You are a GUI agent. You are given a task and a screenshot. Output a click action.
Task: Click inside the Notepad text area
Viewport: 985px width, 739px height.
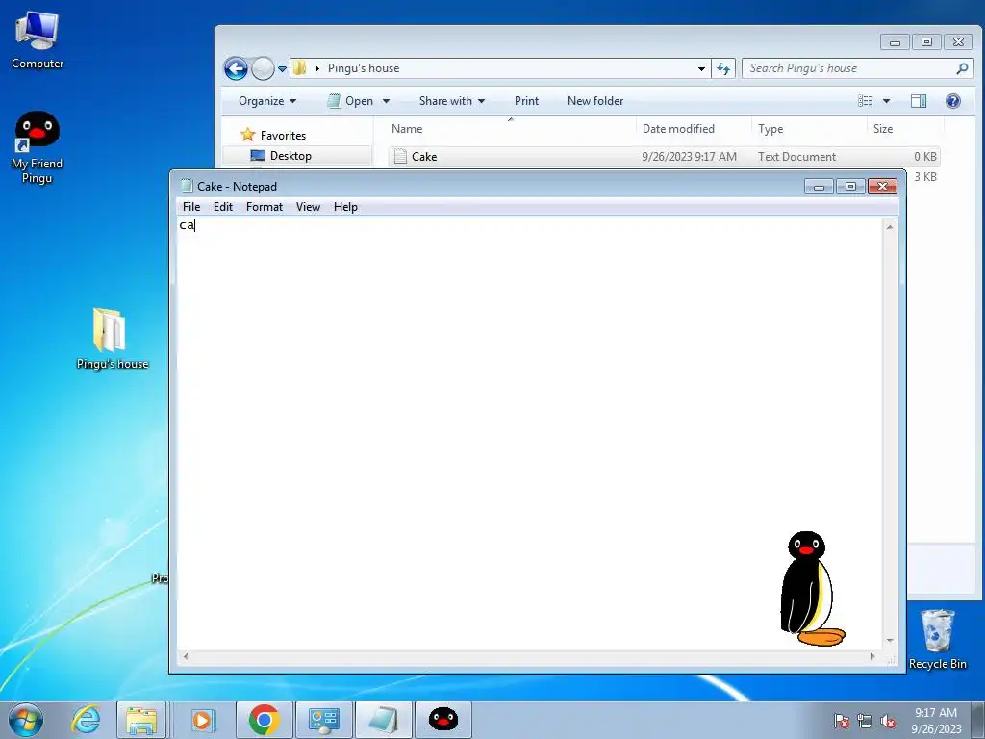coord(529,434)
